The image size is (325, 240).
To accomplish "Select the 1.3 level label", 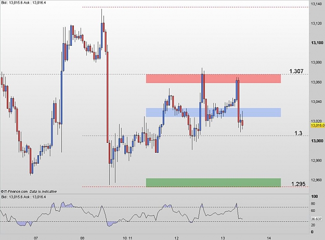I will click(x=298, y=133).
